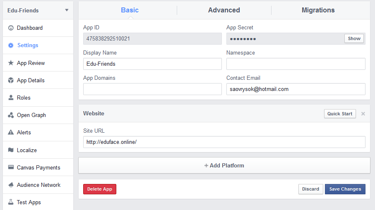Click the Alerts warning triangle icon
Screen dimensions: 375x210
[x=11, y=132]
